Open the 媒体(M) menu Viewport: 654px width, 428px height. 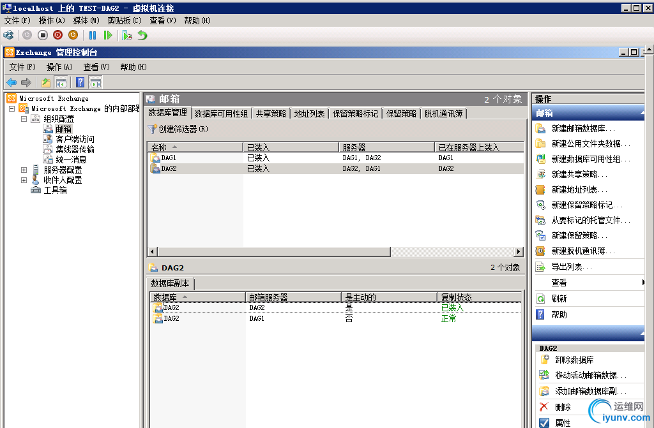[x=86, y=20]
